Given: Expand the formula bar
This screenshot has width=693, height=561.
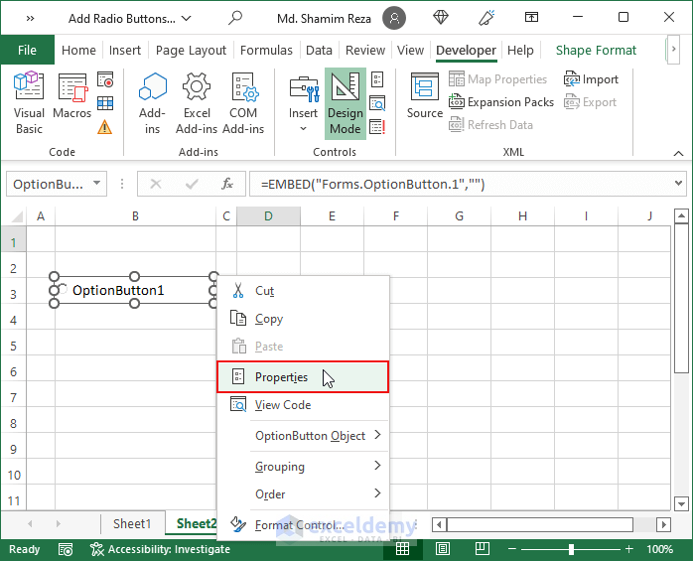Looking at the screenshot, I should tap(678, 183).
